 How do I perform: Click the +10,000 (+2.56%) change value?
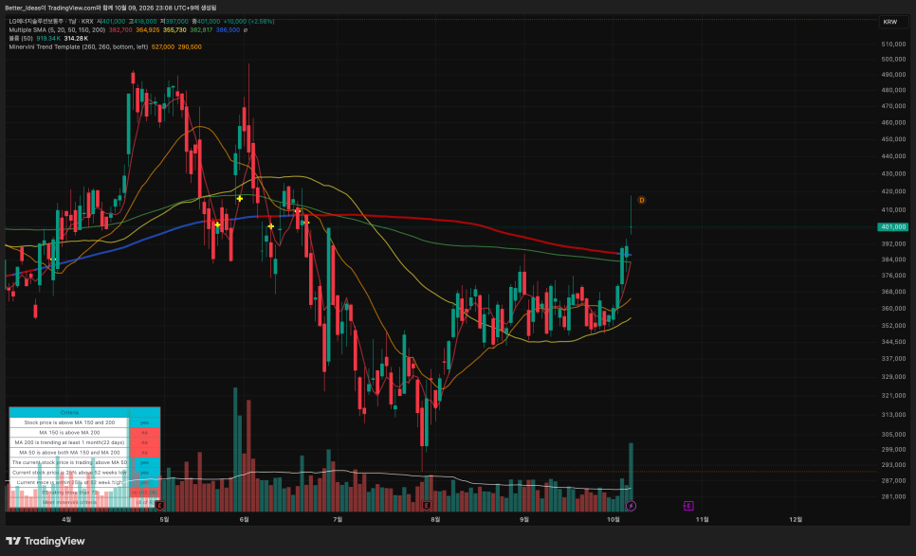point(248,22)
